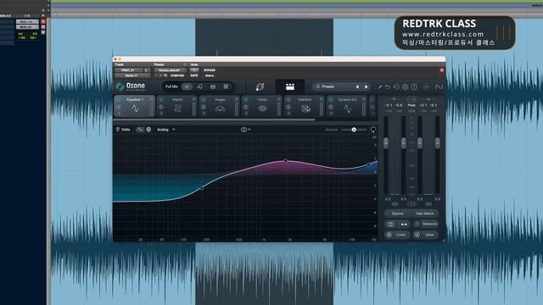Screen dimensions: 543x305
Task: Toggle Dynamic EQ module power
Action: point(331,100)
